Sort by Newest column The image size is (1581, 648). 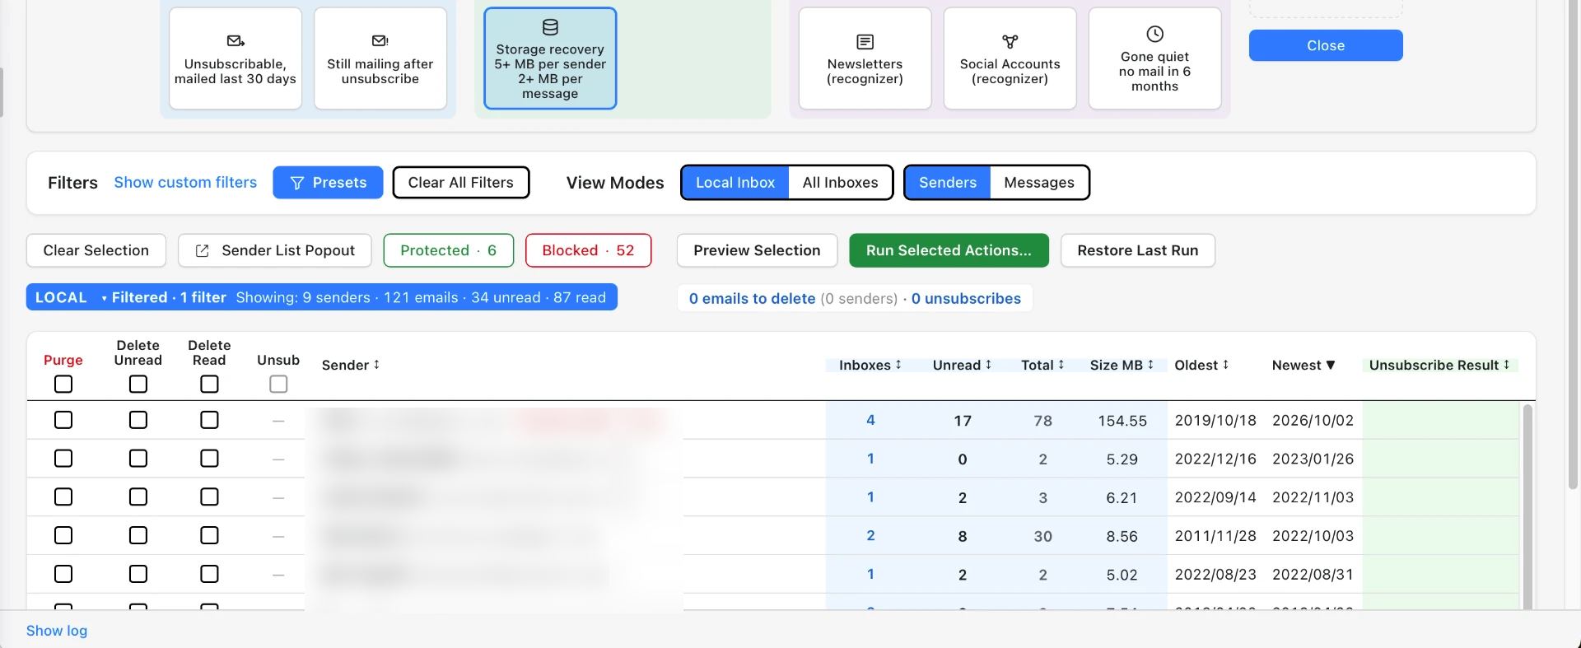[1304, 365]
